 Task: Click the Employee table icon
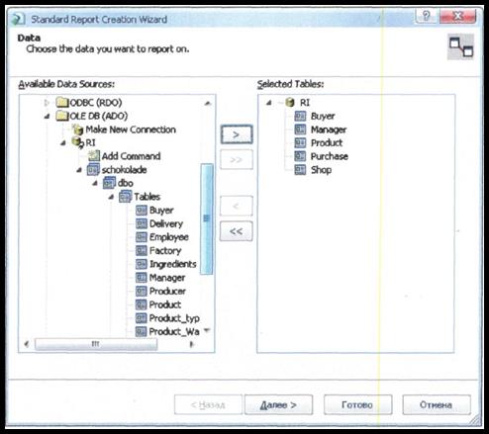click(142, 237)
